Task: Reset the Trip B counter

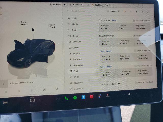Action: 109,67
